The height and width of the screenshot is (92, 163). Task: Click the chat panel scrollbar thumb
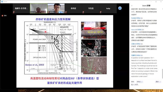point(162,73)
